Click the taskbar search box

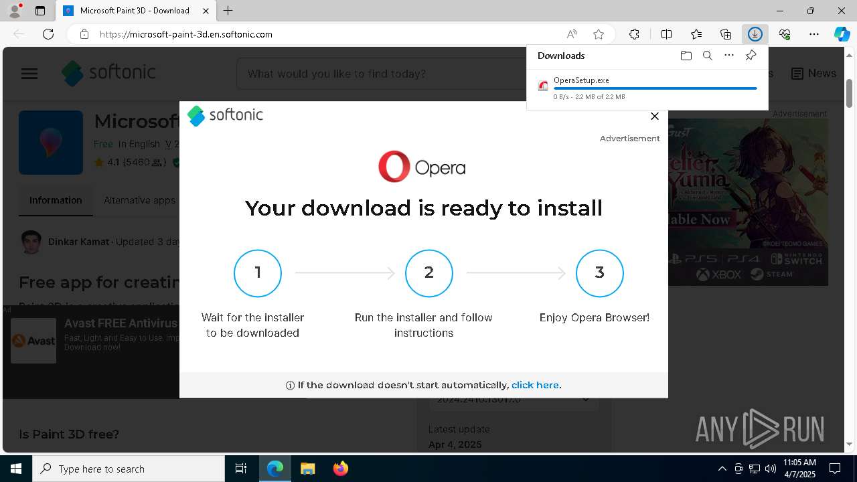pyautogui.click(x=129, y=469)
